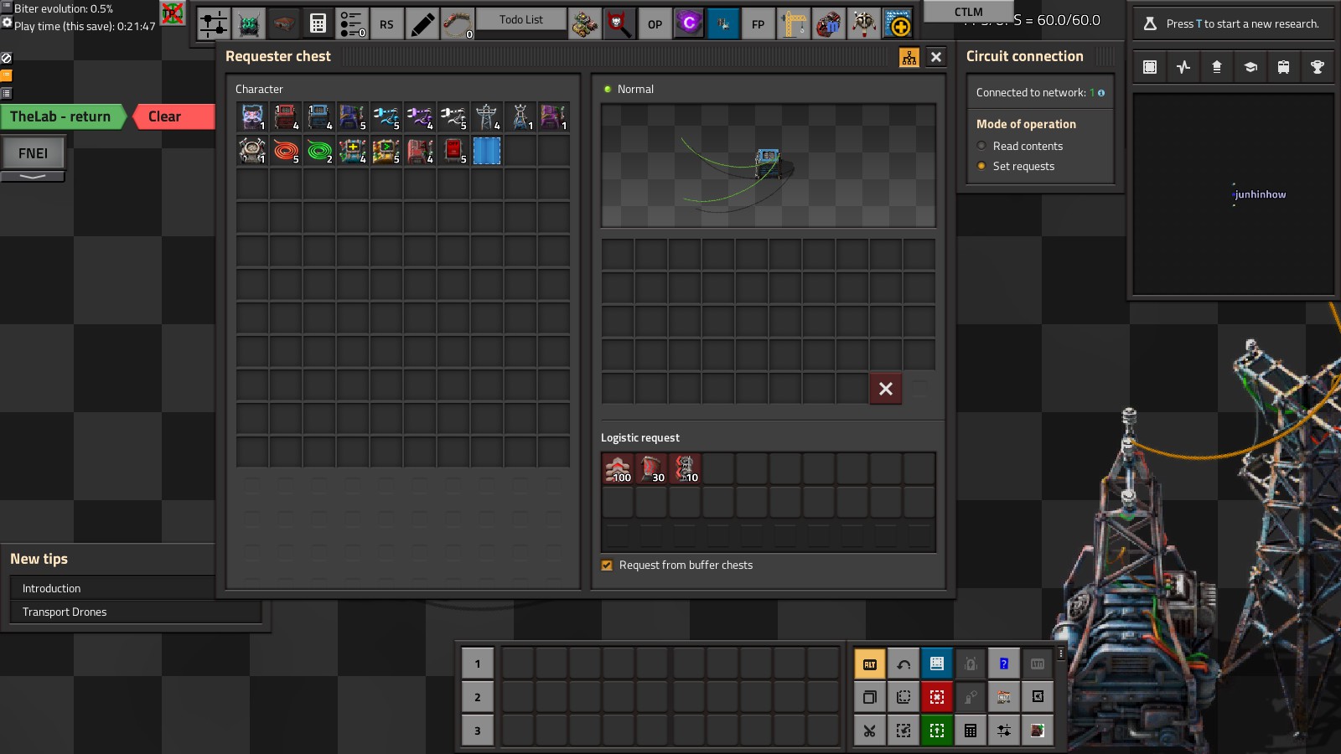Viewport: 1341px width, 754px height.
Task: Toggle the ALT mode shortcut button
Action: click(x=869, y=664)
